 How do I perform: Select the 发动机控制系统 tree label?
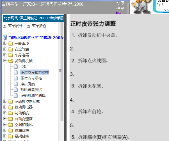[27, 101]
